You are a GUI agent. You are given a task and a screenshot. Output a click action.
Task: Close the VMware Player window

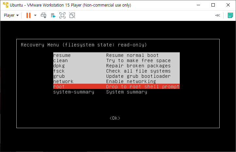tap(228, 5)
